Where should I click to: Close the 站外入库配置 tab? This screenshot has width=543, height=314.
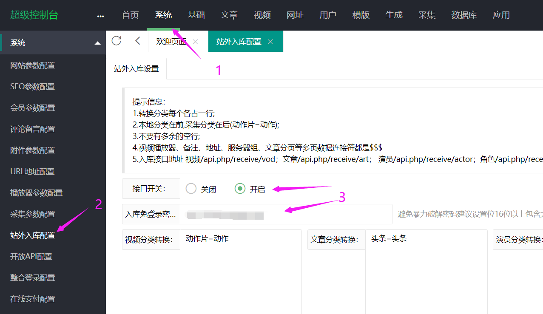270,42
